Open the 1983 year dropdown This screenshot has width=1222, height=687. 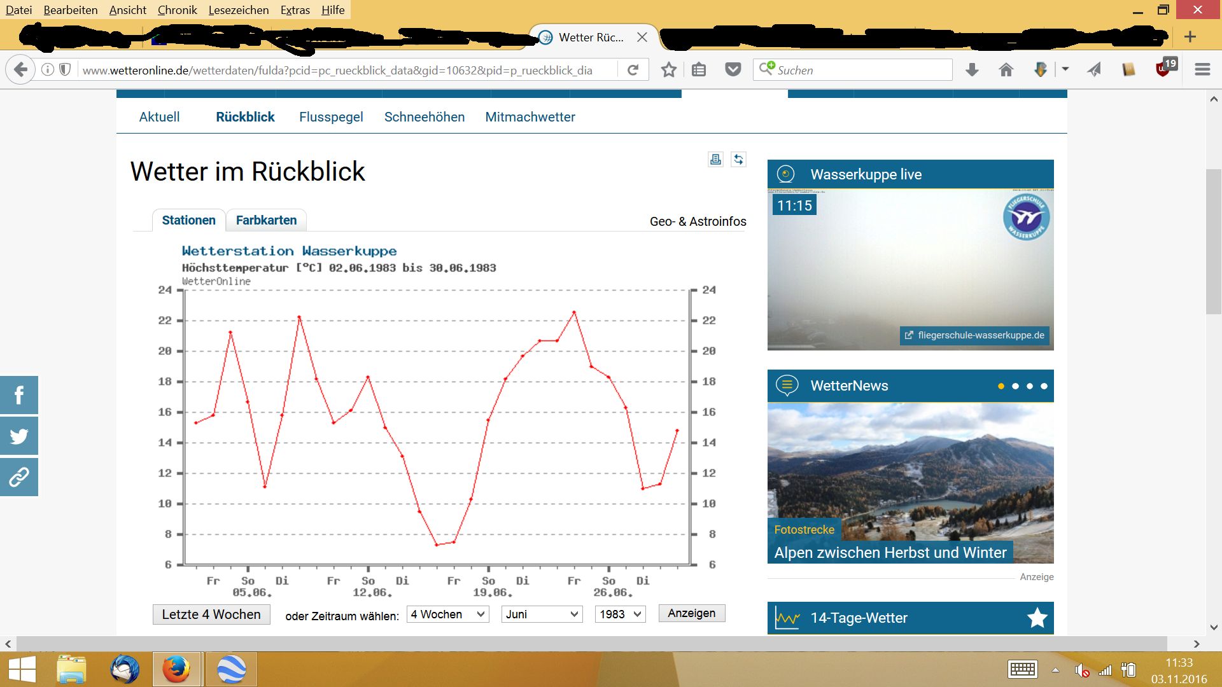(x=620, y=614)
